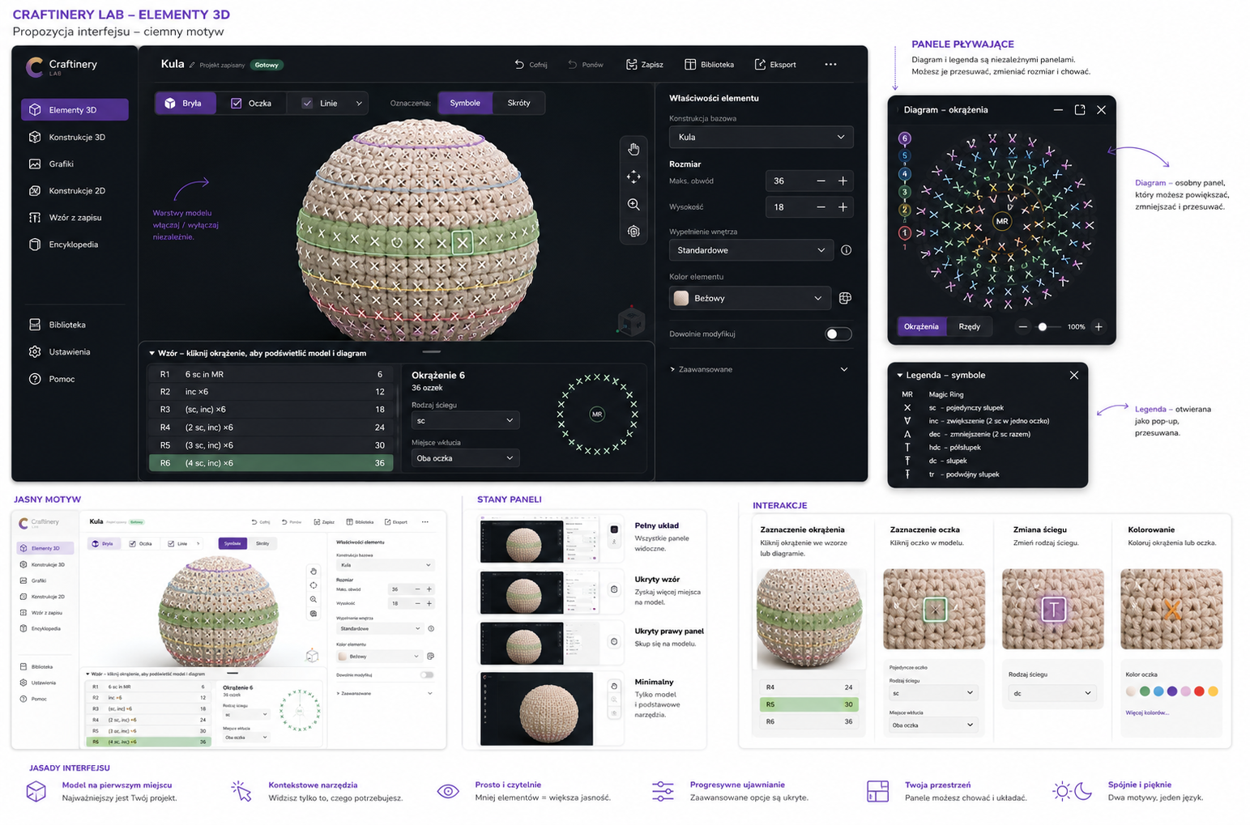This screenshot has height=825, width=1250.
Task: Click the Cofnij button in dark toolbar
Action: 531,65
